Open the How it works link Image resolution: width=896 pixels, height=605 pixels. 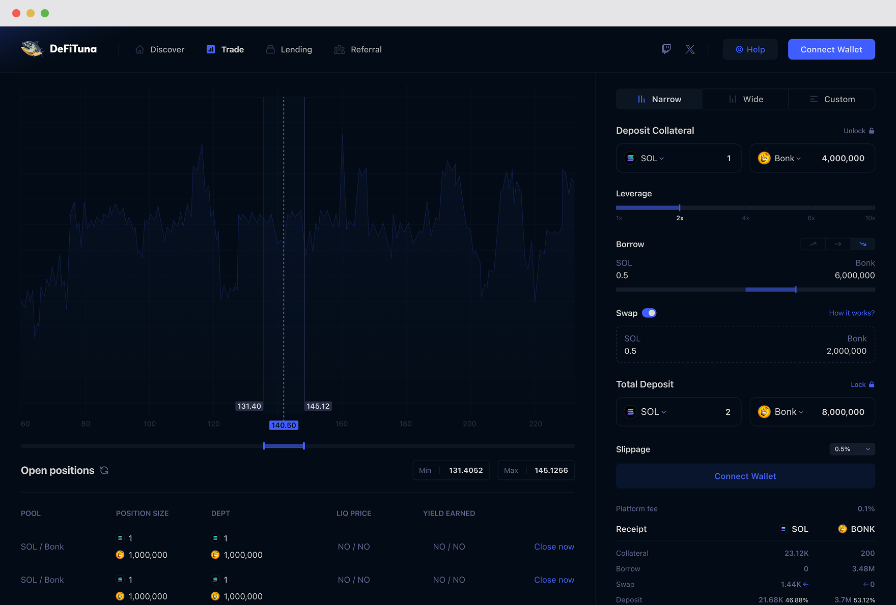[852, 313]
